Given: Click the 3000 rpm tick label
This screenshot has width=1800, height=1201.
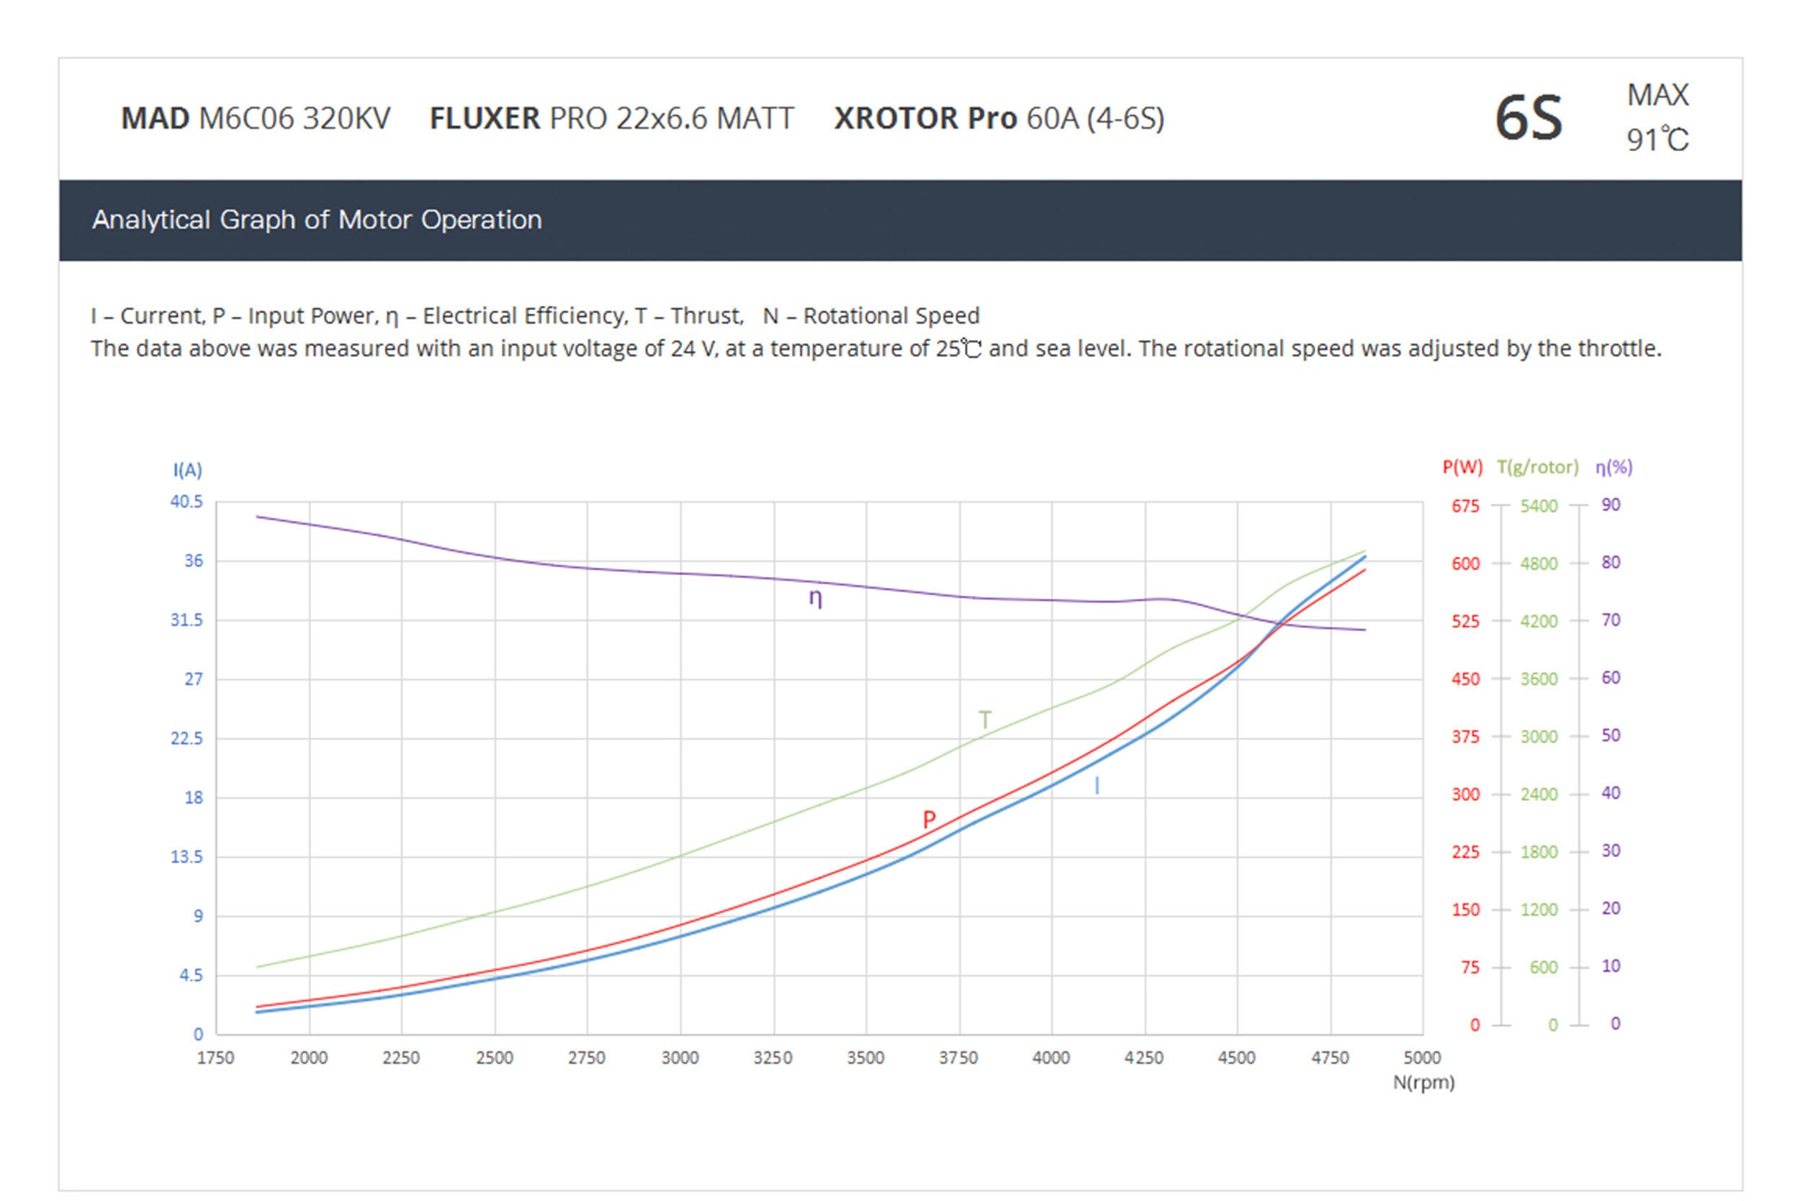Looking at the screenshot, I should 680,1058.
